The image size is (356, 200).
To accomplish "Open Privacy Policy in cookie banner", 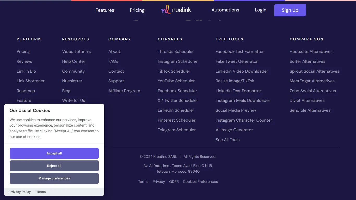I will pos(20,192).
